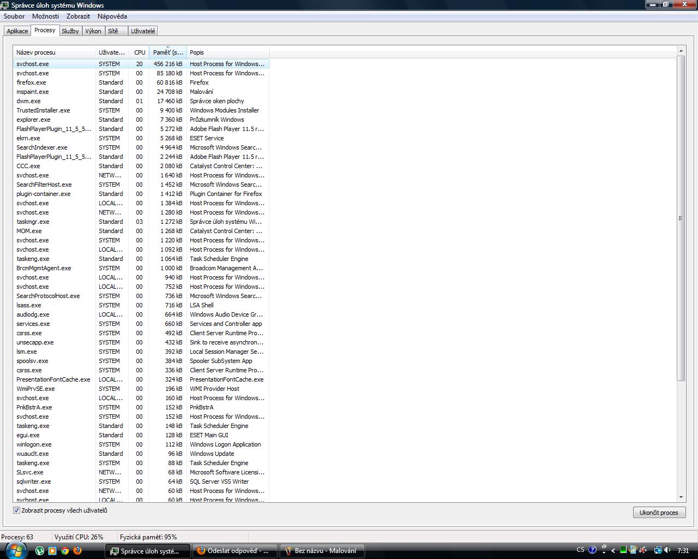Open the Soubor menu
This screenshot has height=559, width=698.
14,16
